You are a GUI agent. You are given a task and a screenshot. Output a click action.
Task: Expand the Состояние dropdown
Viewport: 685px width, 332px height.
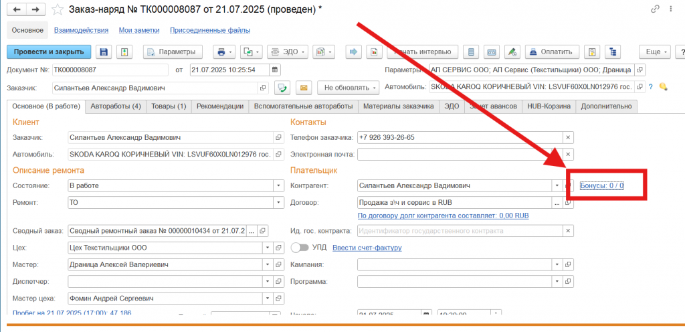(x=278, y=185)
